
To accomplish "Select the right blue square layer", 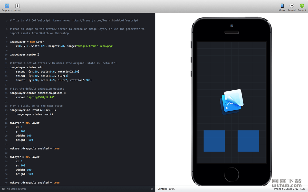I will (x=248, y=141).
